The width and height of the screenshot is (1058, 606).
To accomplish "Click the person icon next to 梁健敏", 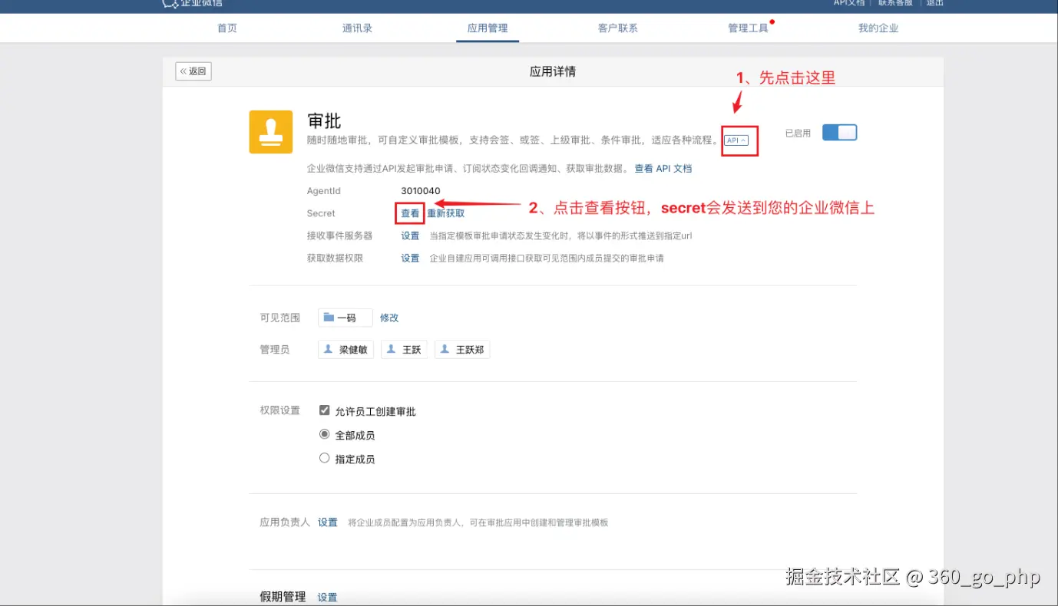I will click(x=329, y=350).
